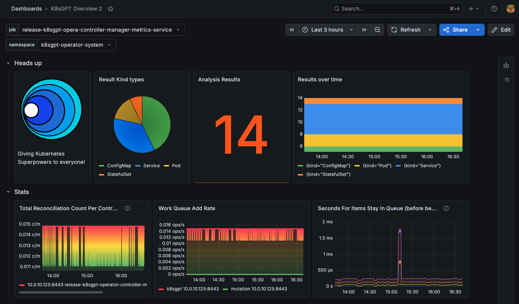Click the yellow Pod band in Results over time
519x304 pixels.
pyautogui.click(x=383, y=141)
